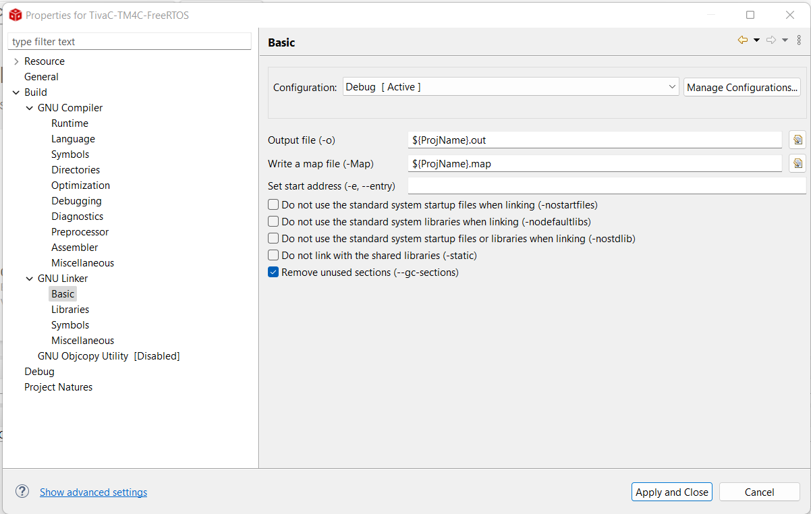
Task: Select Debug in the tree
Action: click(39, 372)
